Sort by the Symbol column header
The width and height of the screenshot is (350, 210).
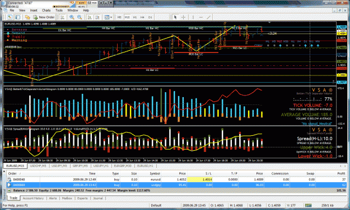tap(155, 174)
